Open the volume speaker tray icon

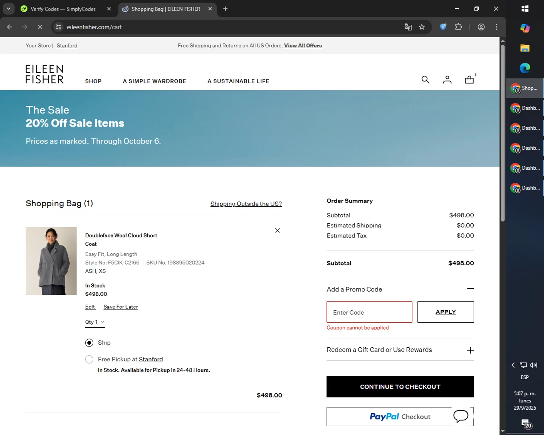click(533, 365)
